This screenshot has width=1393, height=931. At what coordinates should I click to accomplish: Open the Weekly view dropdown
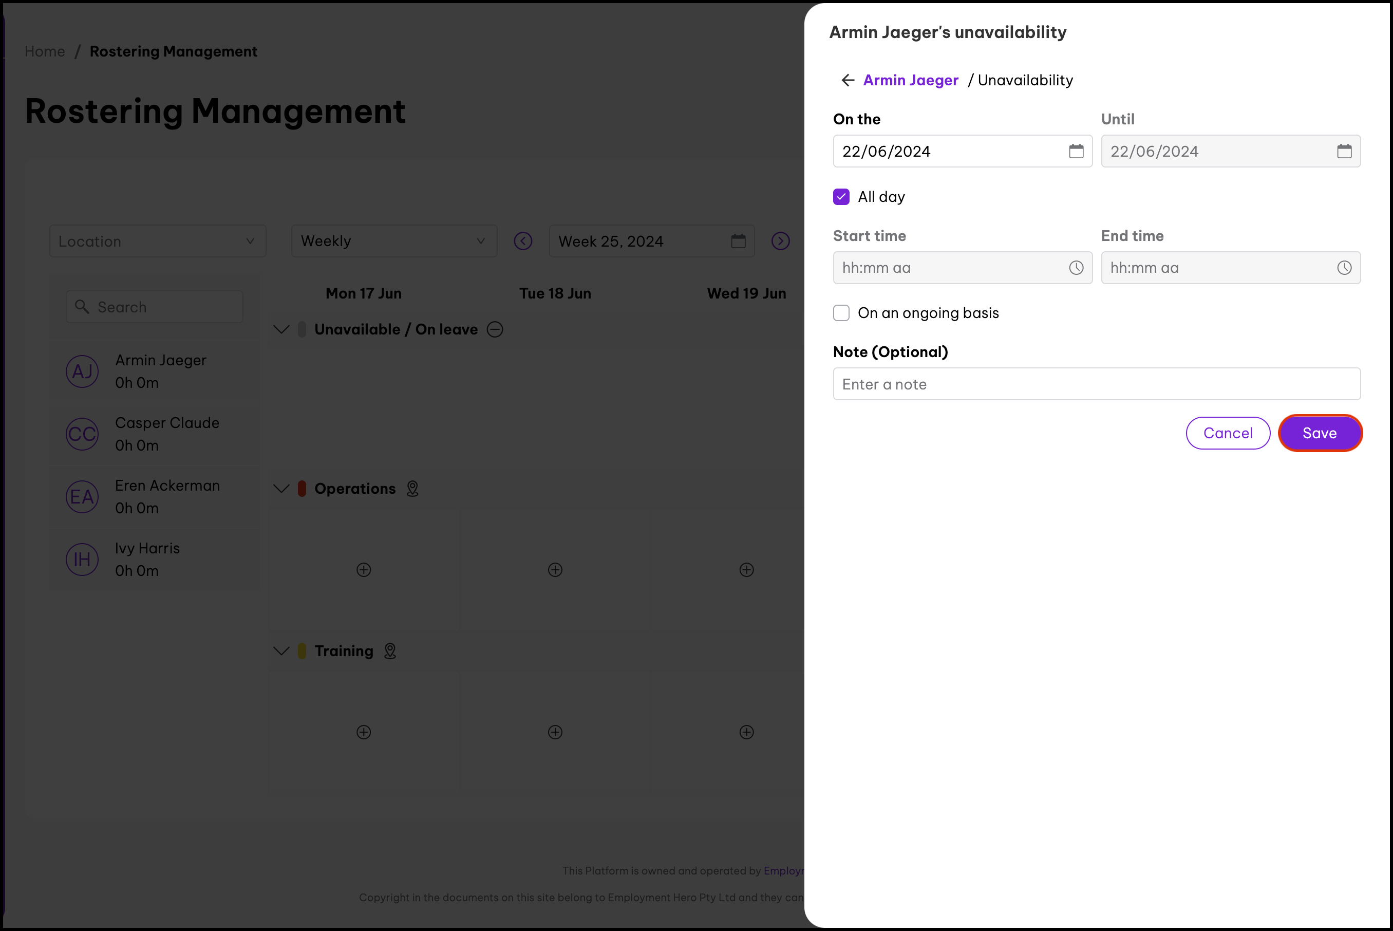tap(393, 241)
